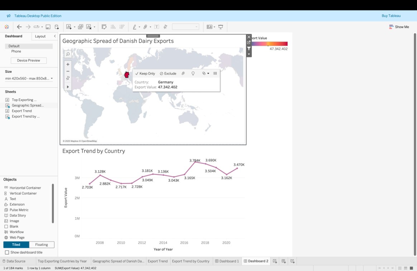This screenshot has height=271, width=417.
Task: Use as filter funnel icon on map
Action: pos(249,48)
